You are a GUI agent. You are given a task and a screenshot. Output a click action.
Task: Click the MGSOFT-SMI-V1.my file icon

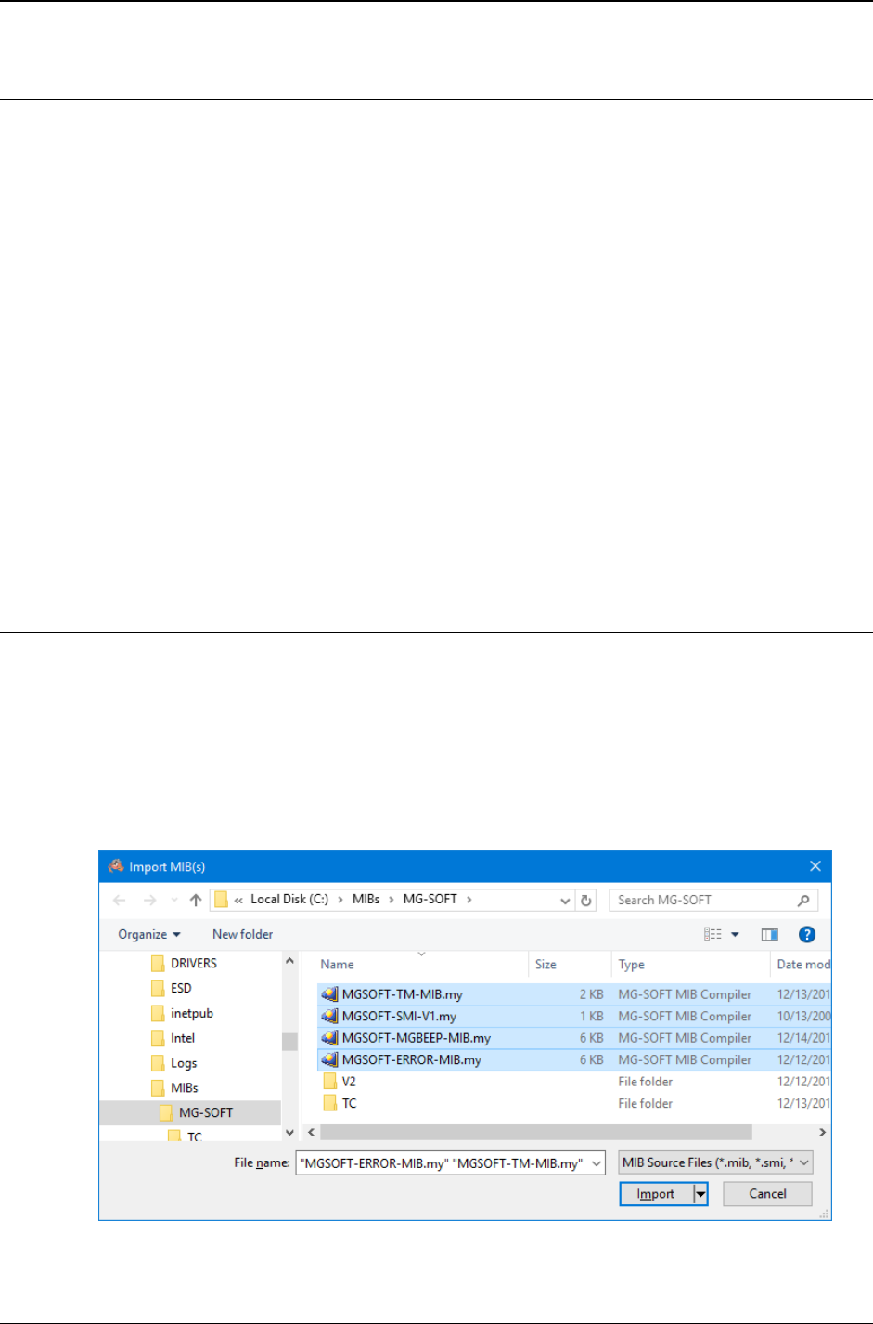coord(329,1017)
